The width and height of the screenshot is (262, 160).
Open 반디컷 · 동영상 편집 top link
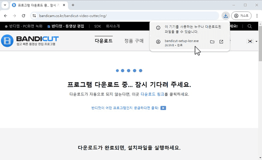[66, 26]
